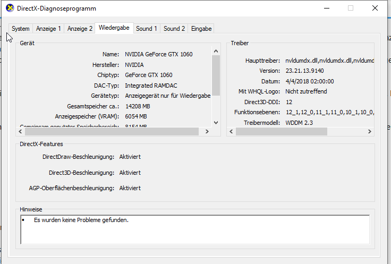Click the VRAM value 6054 MB
Viewport: 391px width, 264px height.
click(x=136, y=116)
